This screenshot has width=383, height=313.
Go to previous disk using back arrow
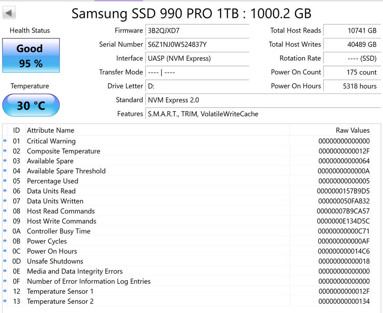[9, 13]
